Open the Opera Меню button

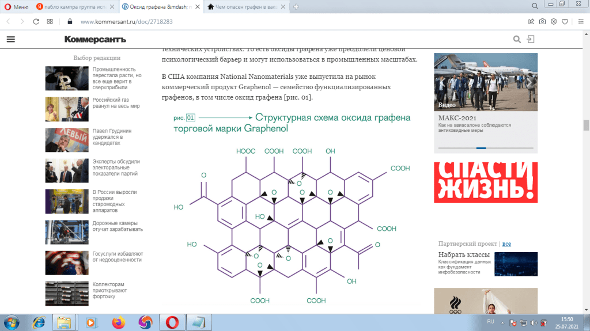(x=17, y=7)
